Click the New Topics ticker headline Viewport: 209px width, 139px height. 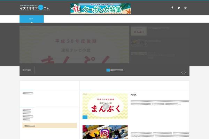117,70
